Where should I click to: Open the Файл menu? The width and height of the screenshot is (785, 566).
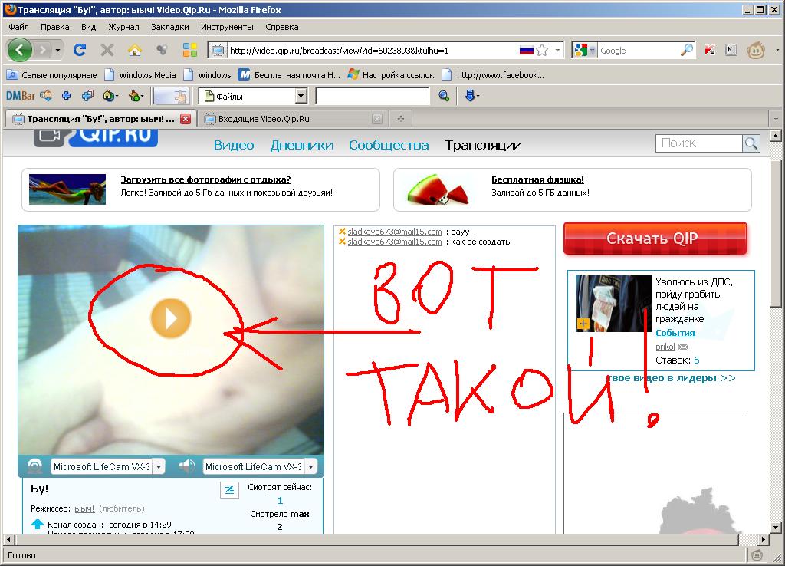18,27
